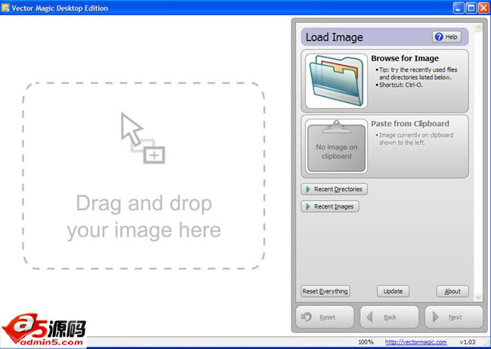Image resolution: width=491 pixels, height=349 pixels.
Task: Open vectormagic.com link in status bar
Action: pyautogui.click(x=416, y=342)
